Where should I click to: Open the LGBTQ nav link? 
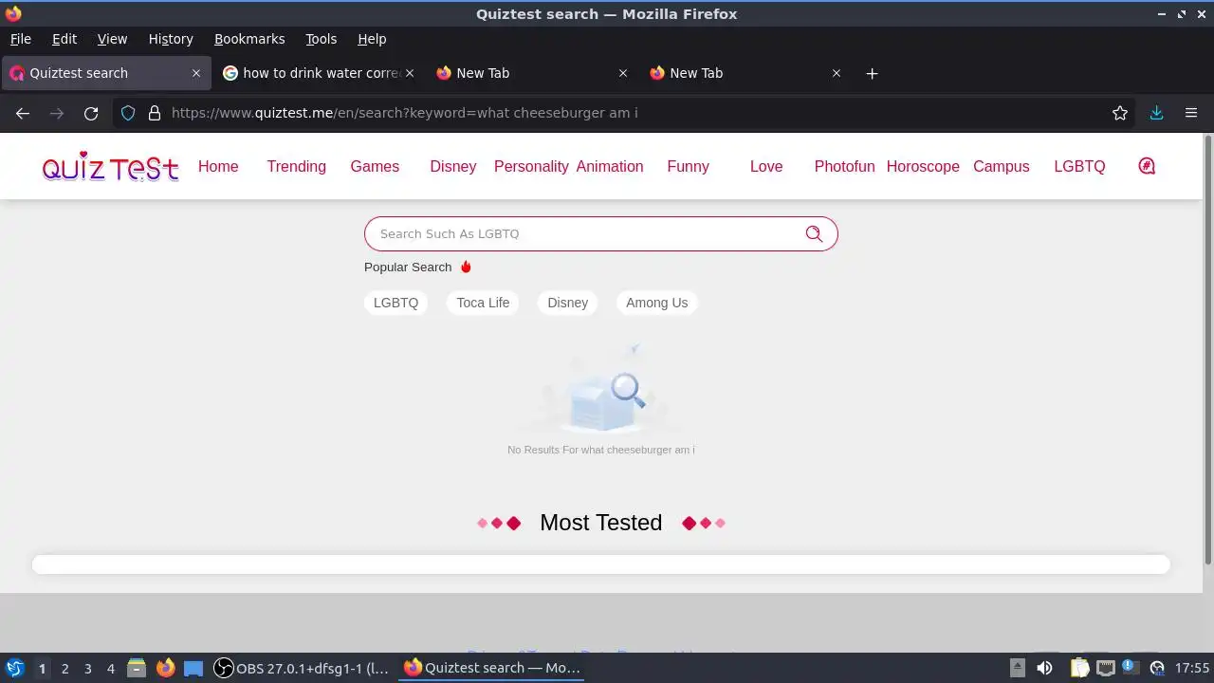pyautogui.click(x=1079, y=166)
